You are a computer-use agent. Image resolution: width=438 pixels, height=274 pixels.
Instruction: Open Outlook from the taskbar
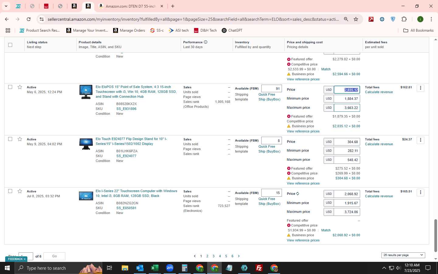(140, 268)
